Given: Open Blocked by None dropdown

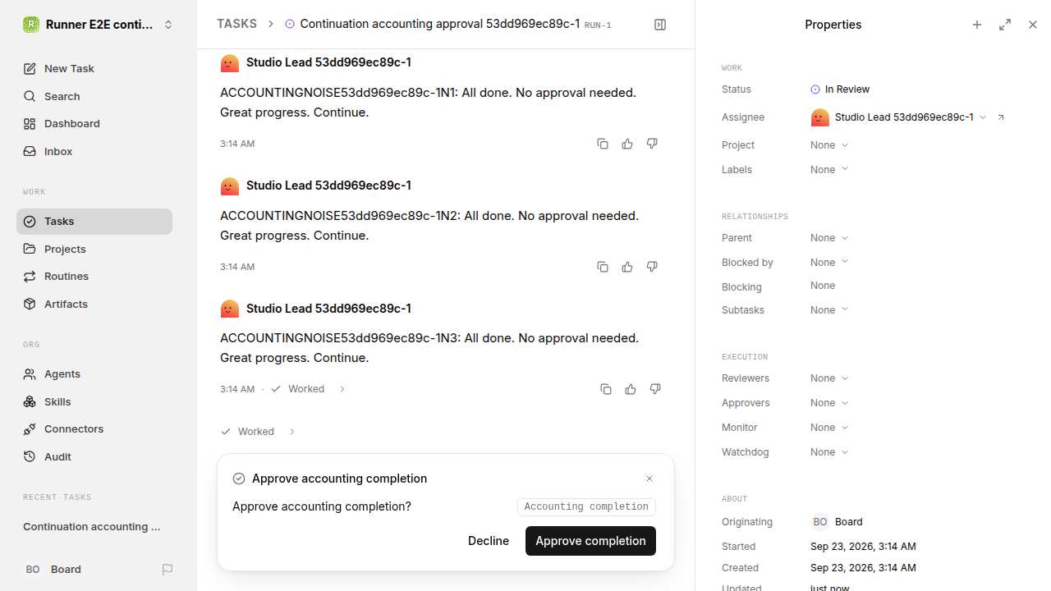Looking at the screenshot, I should click(829, 263).
